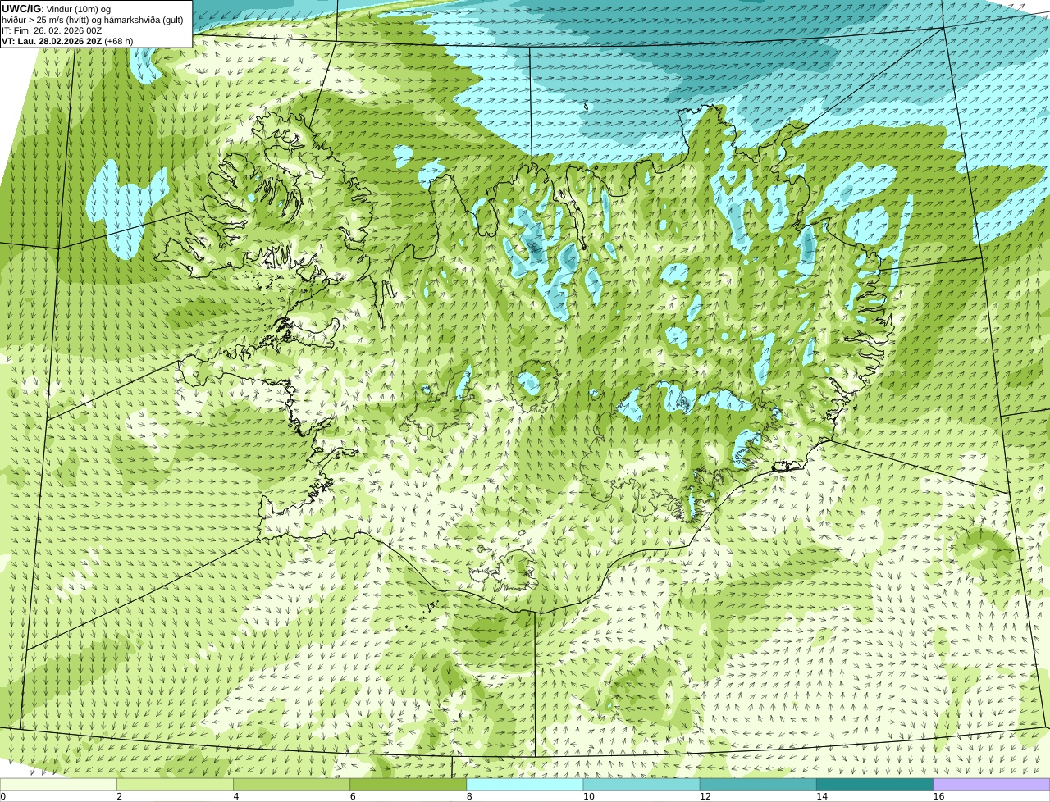Click the legend scale label '14'
Screen dimensions: 1050x802
[821, 796]
